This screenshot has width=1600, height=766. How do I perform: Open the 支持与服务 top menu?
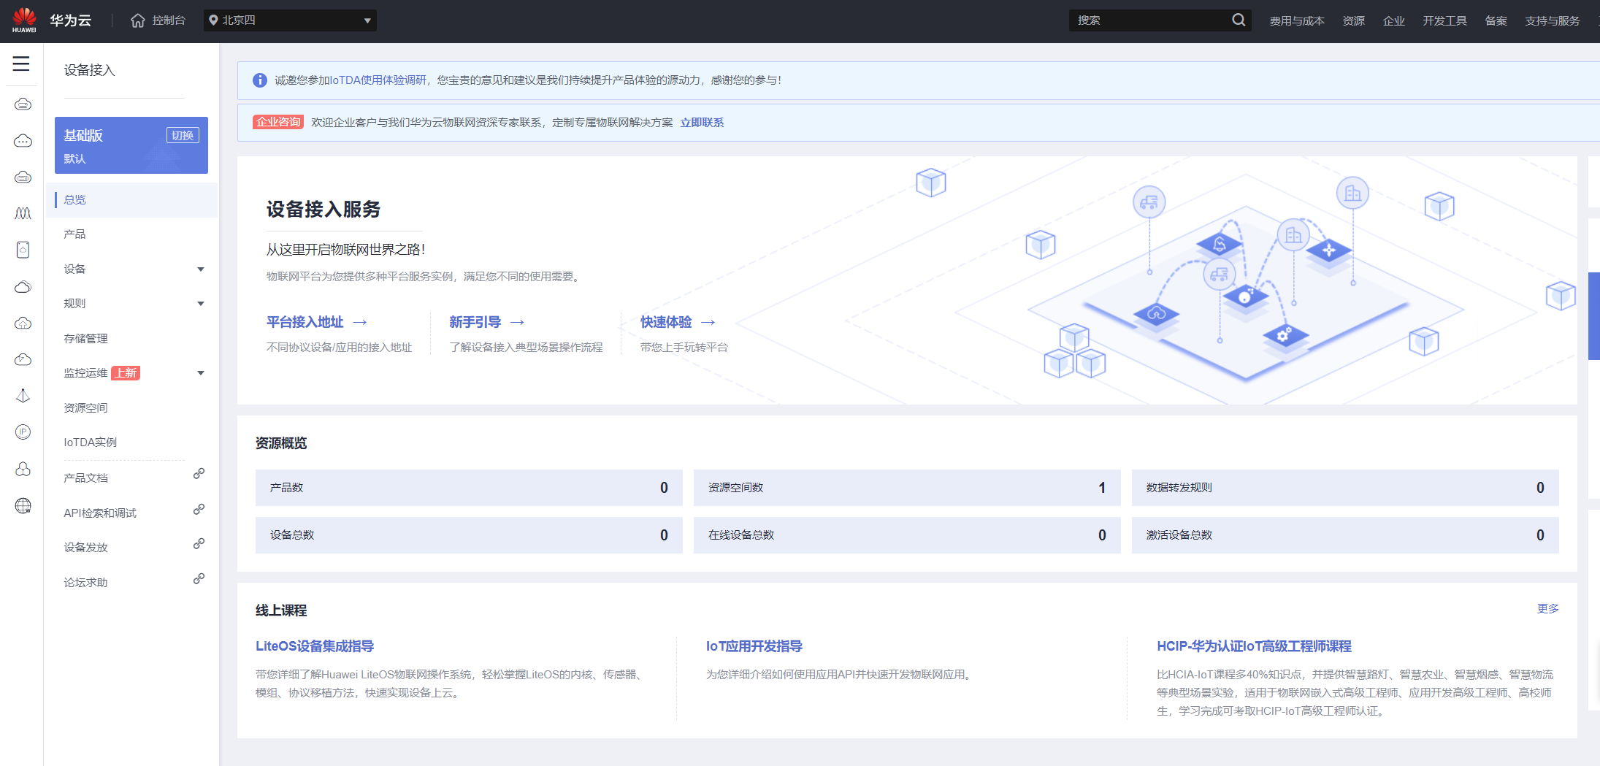(x=1552, y=20)
